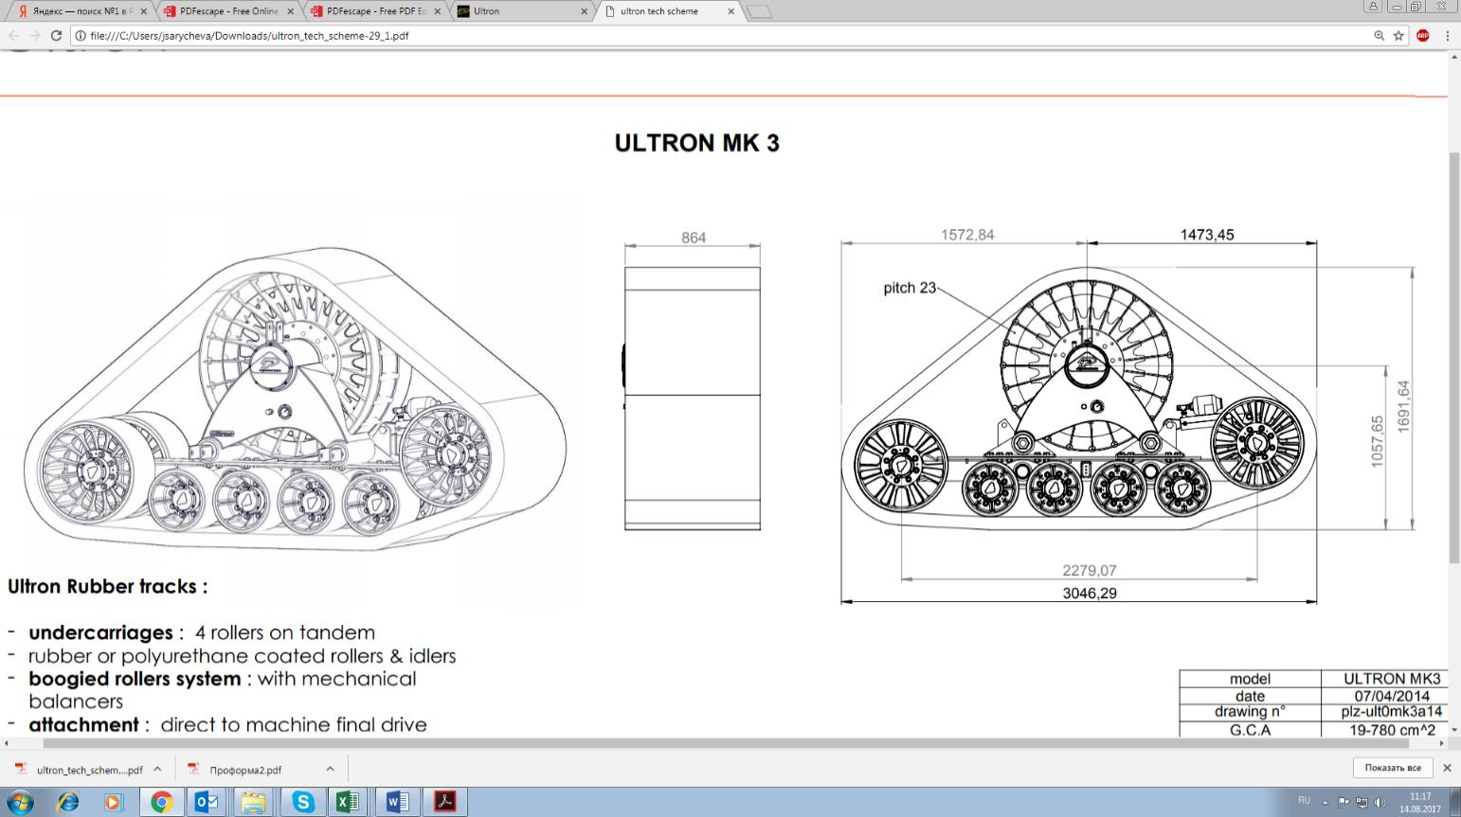Viewport: 1461px width, 817px height.
Task: Open File Explorer from the taskbar
Action: tap(254, 803)
